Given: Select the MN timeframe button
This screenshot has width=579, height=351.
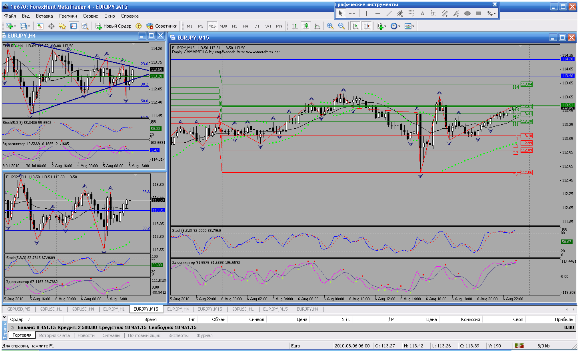Looking at the screenshot, I should [x=279, y=26].
